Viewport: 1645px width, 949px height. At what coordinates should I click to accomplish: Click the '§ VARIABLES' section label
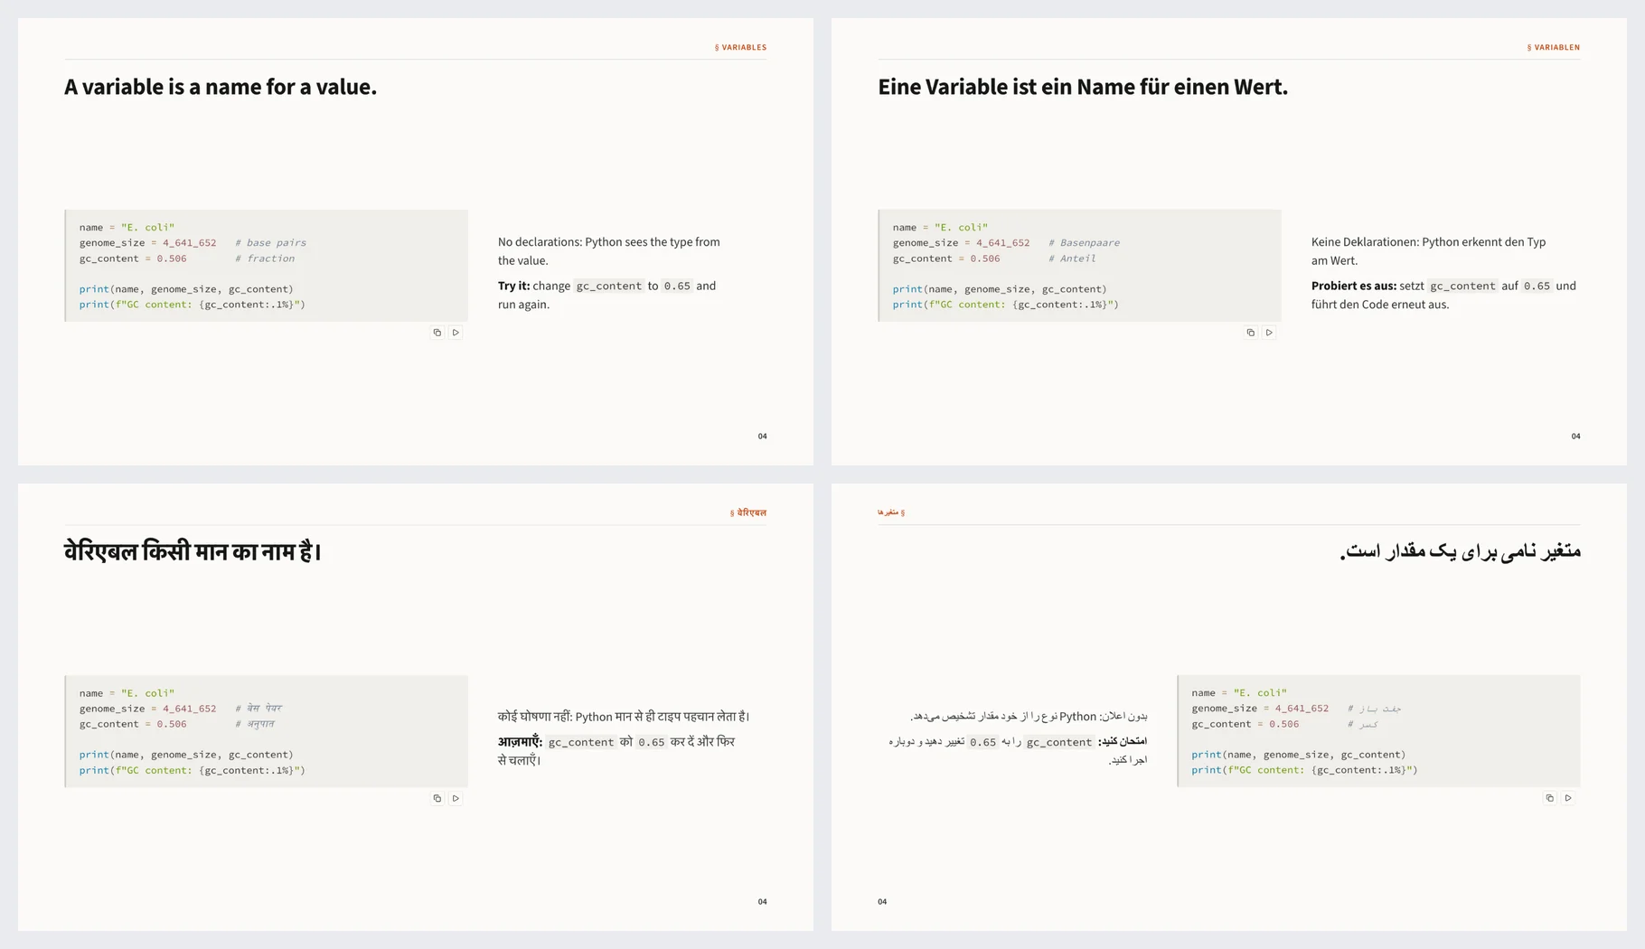click(x=740, y=47)
